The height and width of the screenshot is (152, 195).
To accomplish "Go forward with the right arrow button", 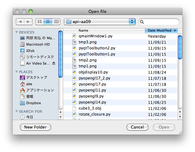I will pos(28,22).
